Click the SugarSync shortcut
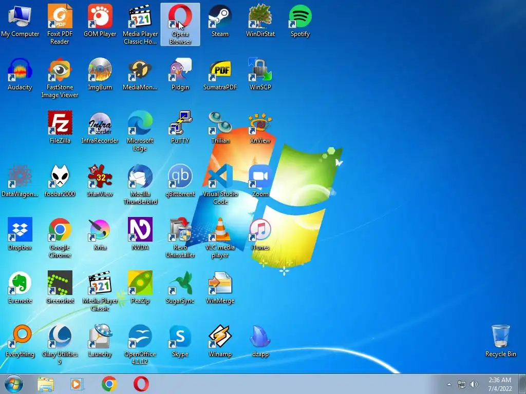 (180, 287)
